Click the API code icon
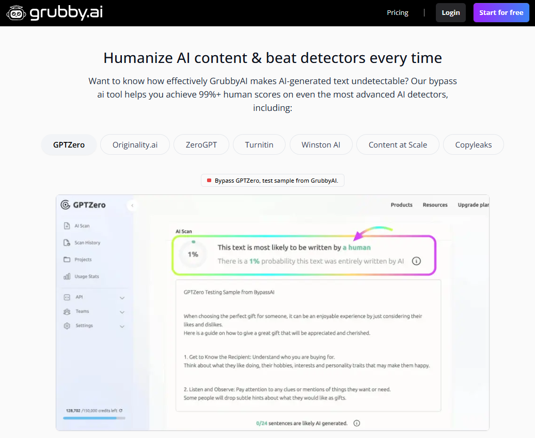 point(67,297)
